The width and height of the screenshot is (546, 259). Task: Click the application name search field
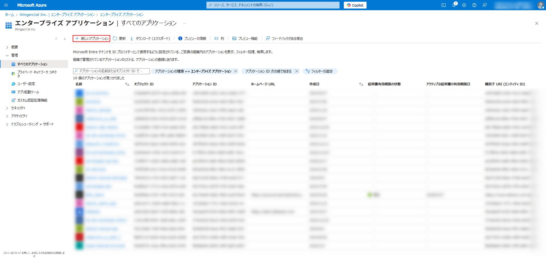[x=111, y=71]
